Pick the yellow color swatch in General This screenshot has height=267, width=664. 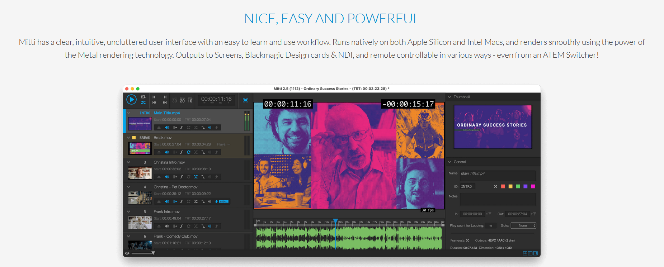pyautogui.click(x=510, y=186)
